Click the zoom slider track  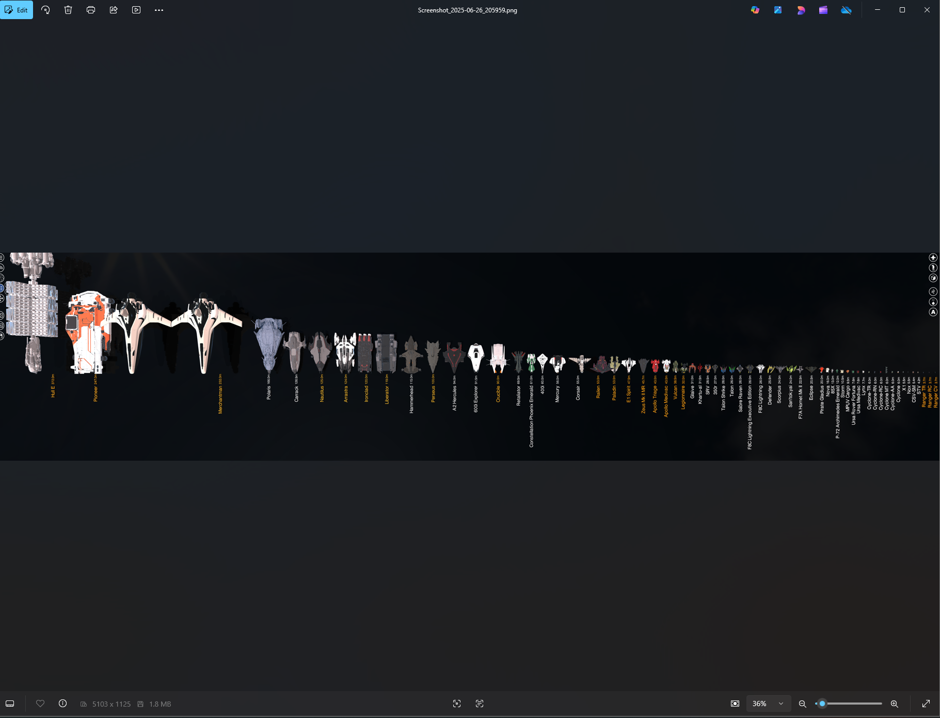pos(852,704)
